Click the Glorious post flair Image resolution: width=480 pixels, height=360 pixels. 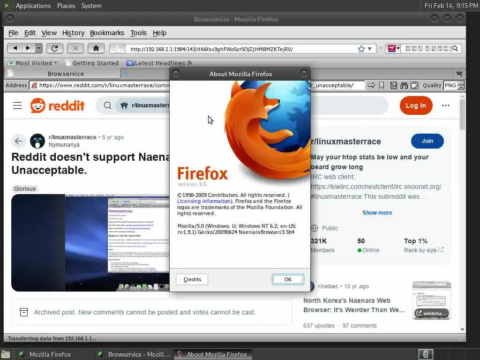[25, 188]
